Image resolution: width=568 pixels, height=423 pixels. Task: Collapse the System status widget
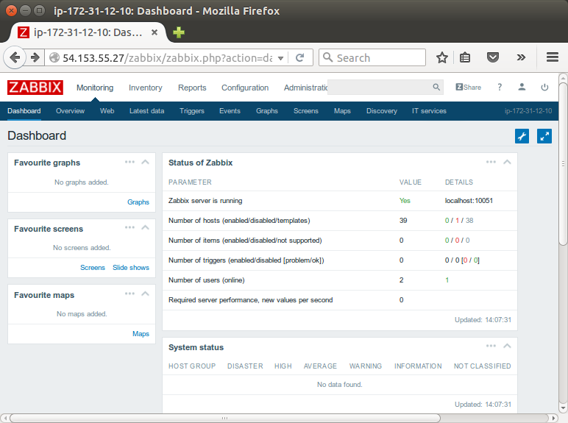pyautogui.click(x=507, y=346)
